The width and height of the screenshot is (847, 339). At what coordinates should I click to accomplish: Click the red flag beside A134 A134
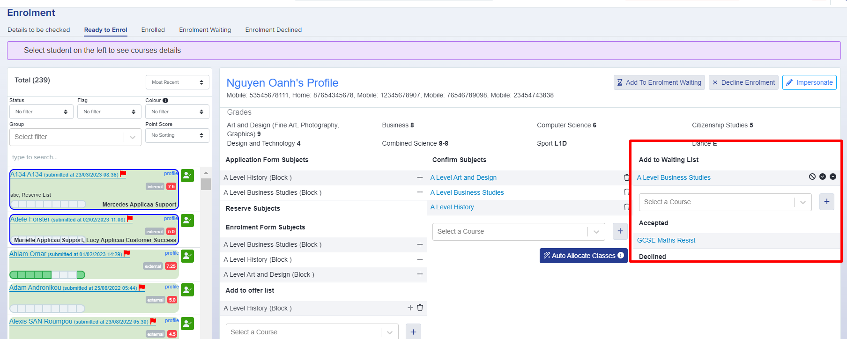tap(123, 174)
